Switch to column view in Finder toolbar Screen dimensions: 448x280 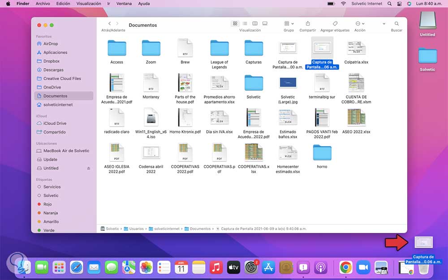pos(255,23)
